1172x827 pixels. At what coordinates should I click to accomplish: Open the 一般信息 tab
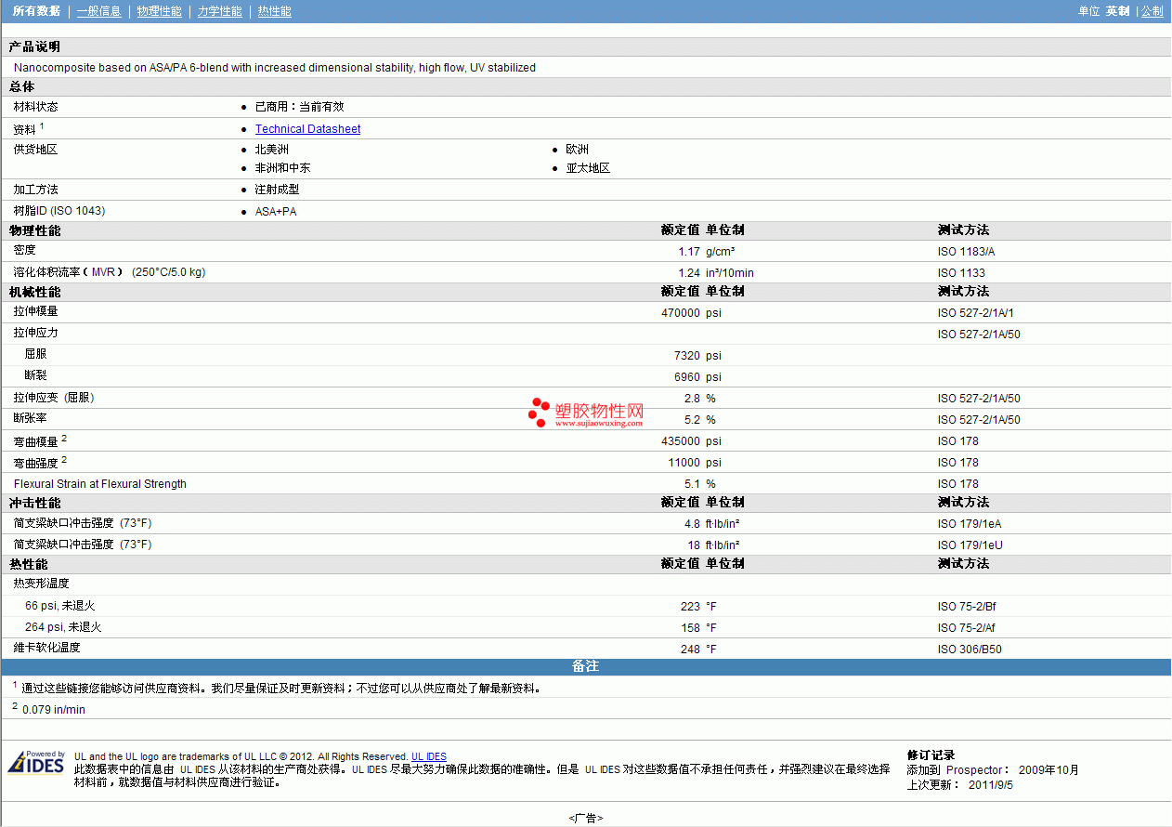(98, 11)
